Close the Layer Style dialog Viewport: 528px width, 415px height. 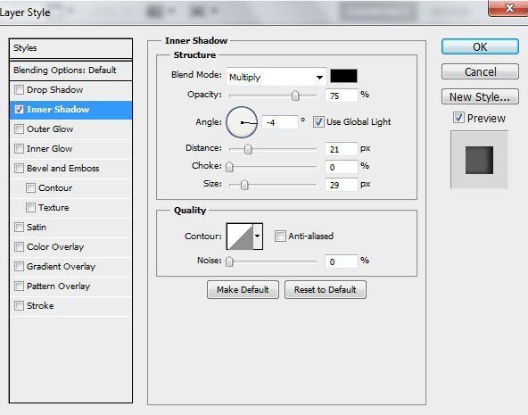click(507, 8)
